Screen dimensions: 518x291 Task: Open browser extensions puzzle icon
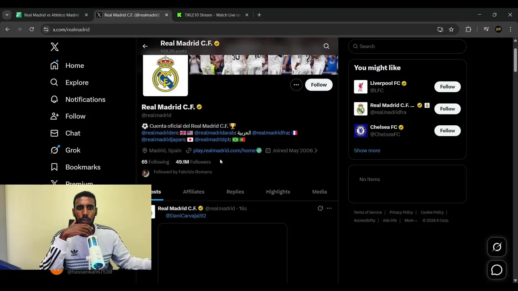pos(469,30)
